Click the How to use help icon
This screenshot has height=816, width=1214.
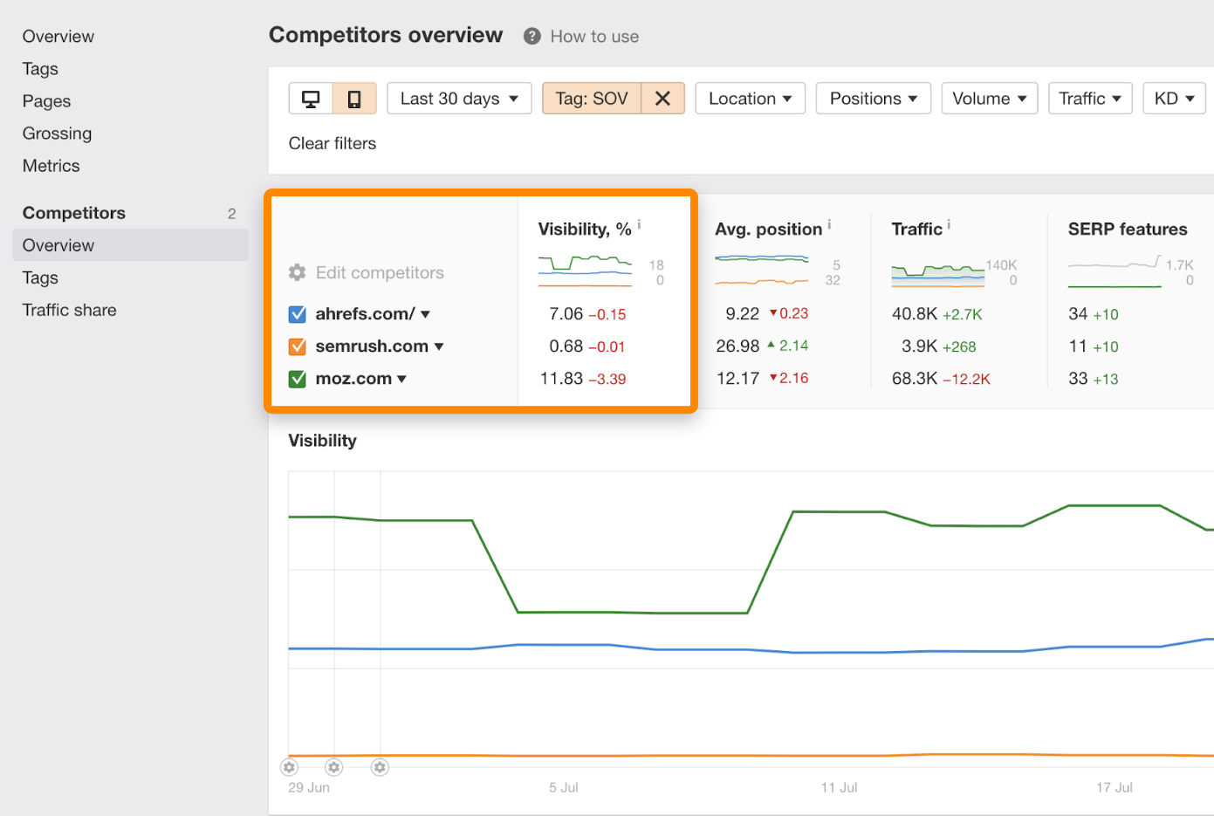tap(531, 36)
